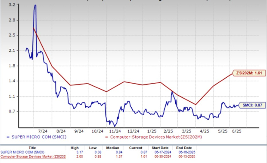Click the 4/25 x-axis label
Viewport: 267px width, 163px height.
click(x=204, y=131)
